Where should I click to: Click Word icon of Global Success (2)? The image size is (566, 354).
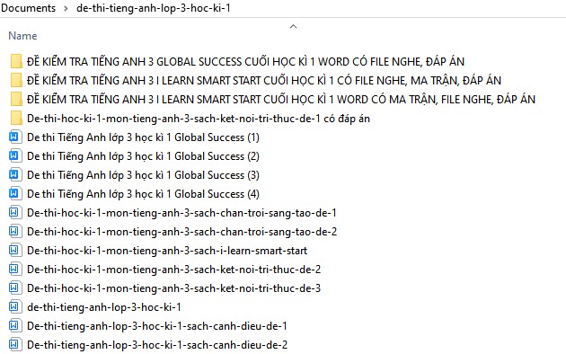pos(14,156)
